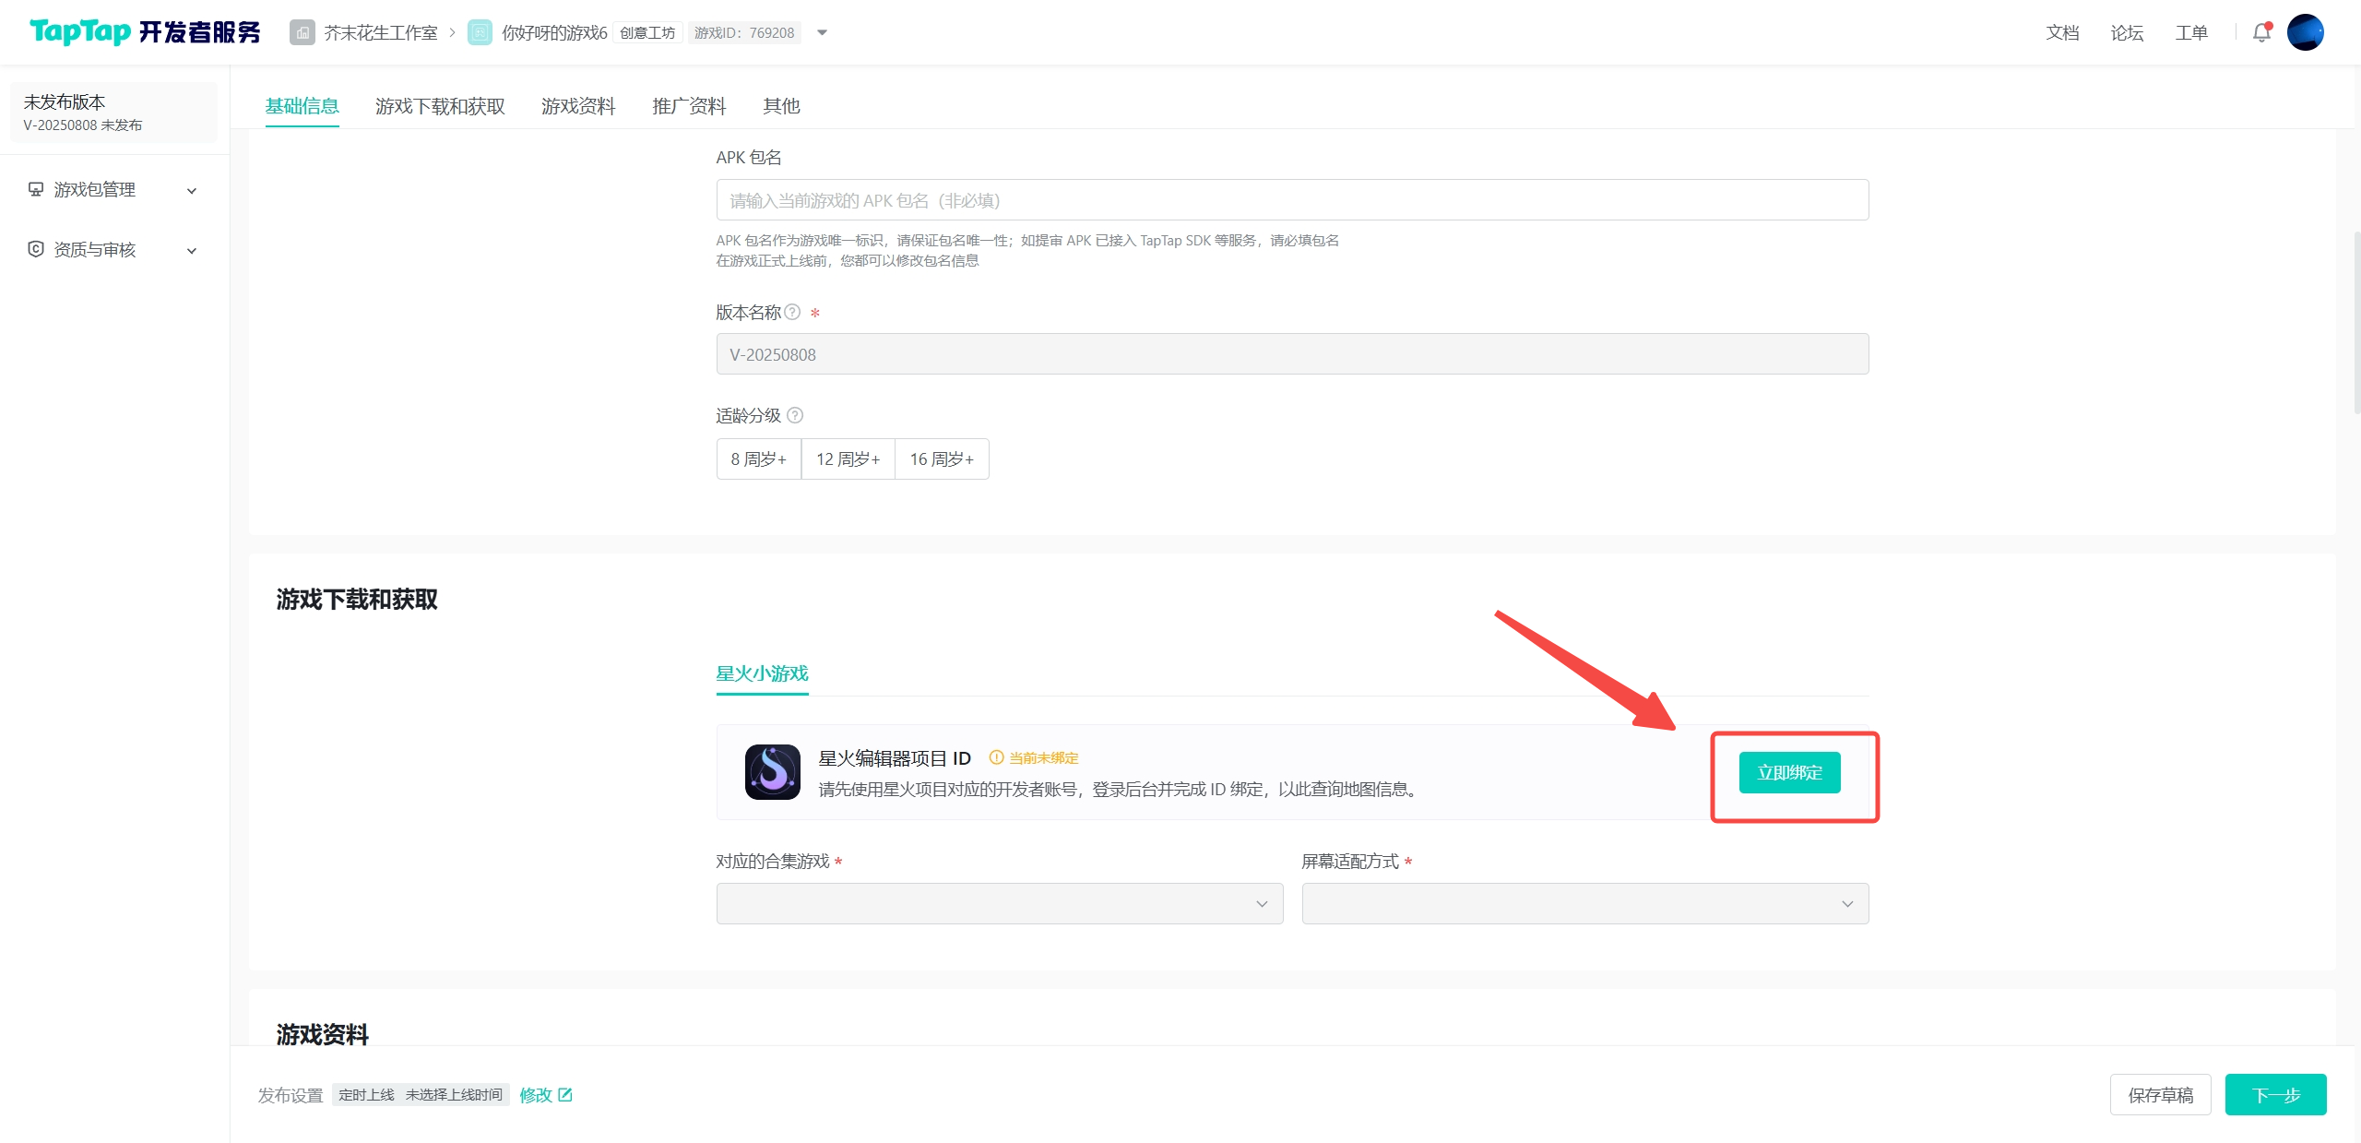Select the 16 周岁+ age rating
Image resolution: width=2361 pixels, height=1143 pixels.
[942, 458]
